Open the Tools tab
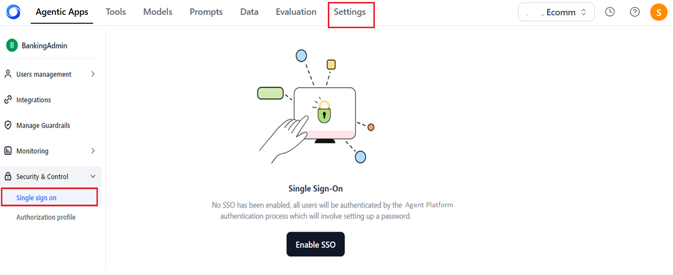Viewport: 673px width, 275px height. (116, 12)
